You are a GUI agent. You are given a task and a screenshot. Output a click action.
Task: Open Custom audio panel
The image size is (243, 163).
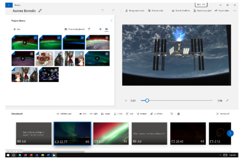click(x=156, y=11)
